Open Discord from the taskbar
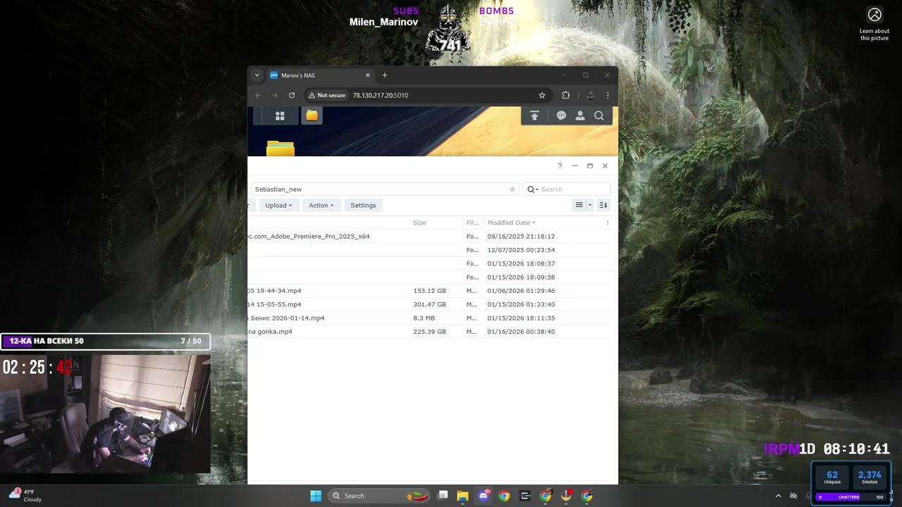The image size is (902, 507). [x=483, y=496]
